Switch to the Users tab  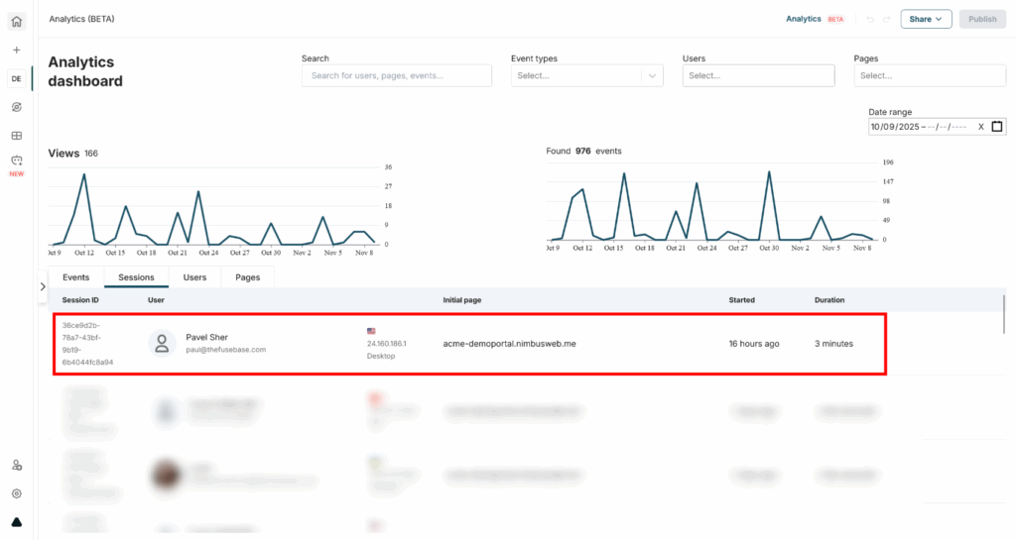click(194, 277)
